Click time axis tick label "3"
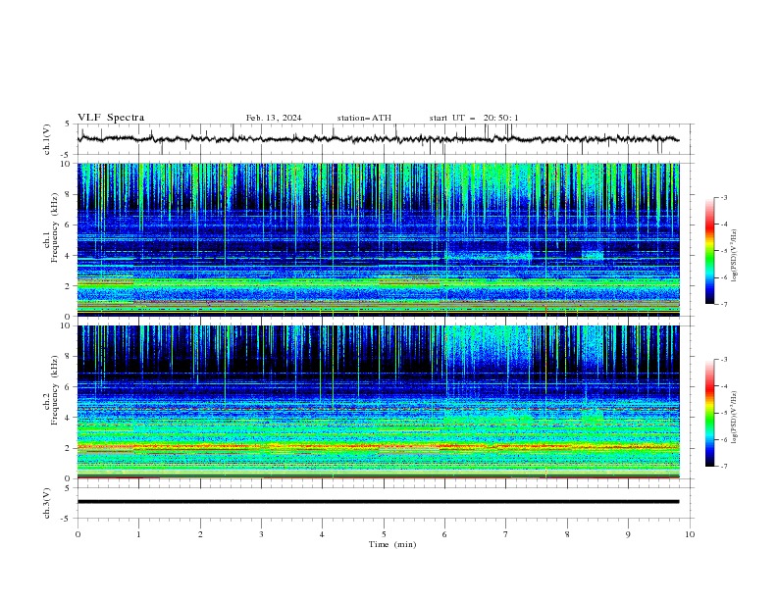This screenshot has width=777, height=600. click(261, 534)
